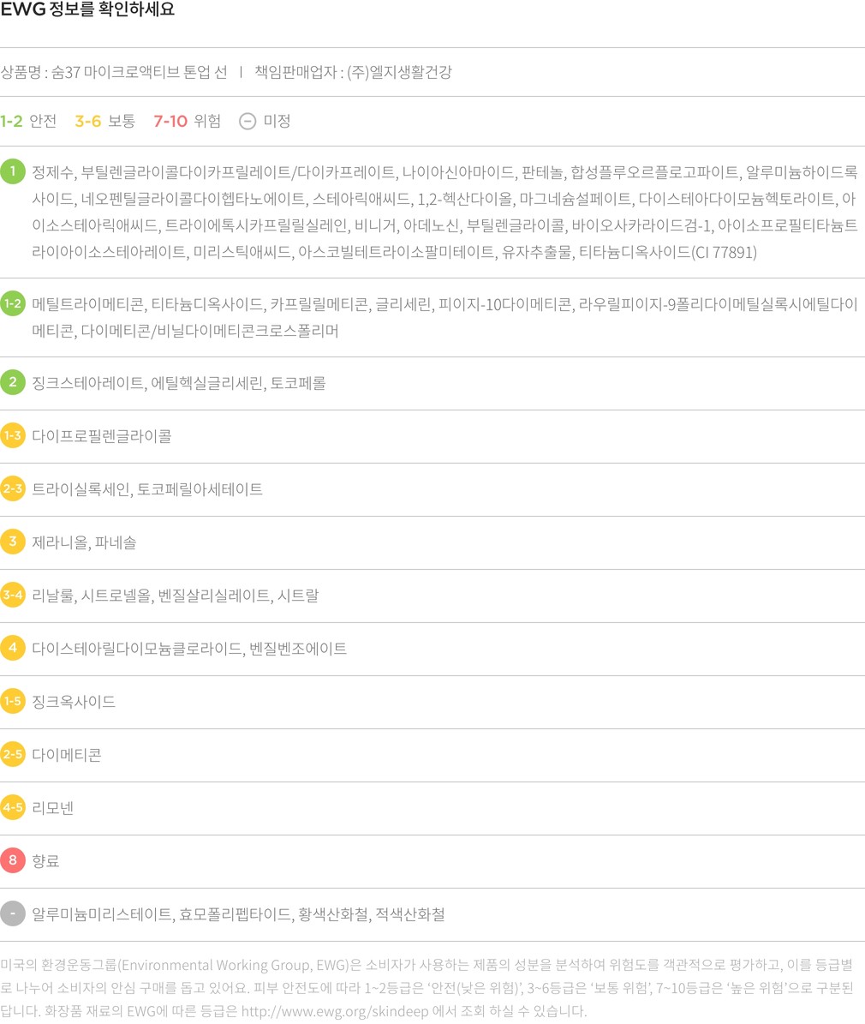Select the yellow 2-3 badge beside 트라이실록세인
The image size is (865, 1024).
(x=13, y=488)
